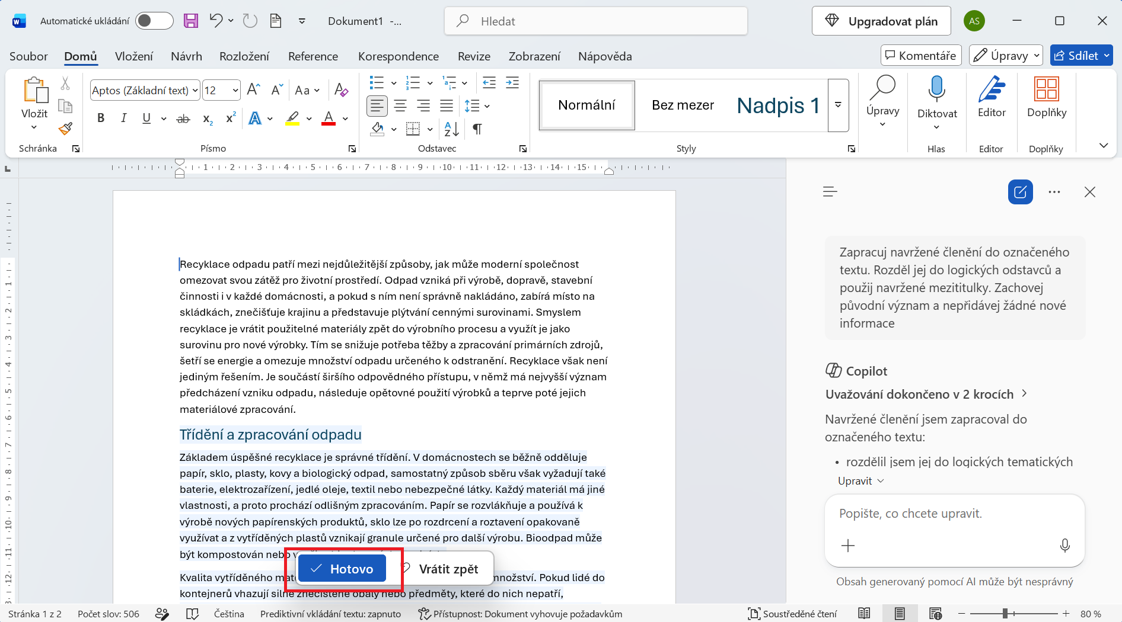Viewport: 1122px width, 622px height.
Task: Switch to Návrh tab
Action: click(x=186, y=56)
